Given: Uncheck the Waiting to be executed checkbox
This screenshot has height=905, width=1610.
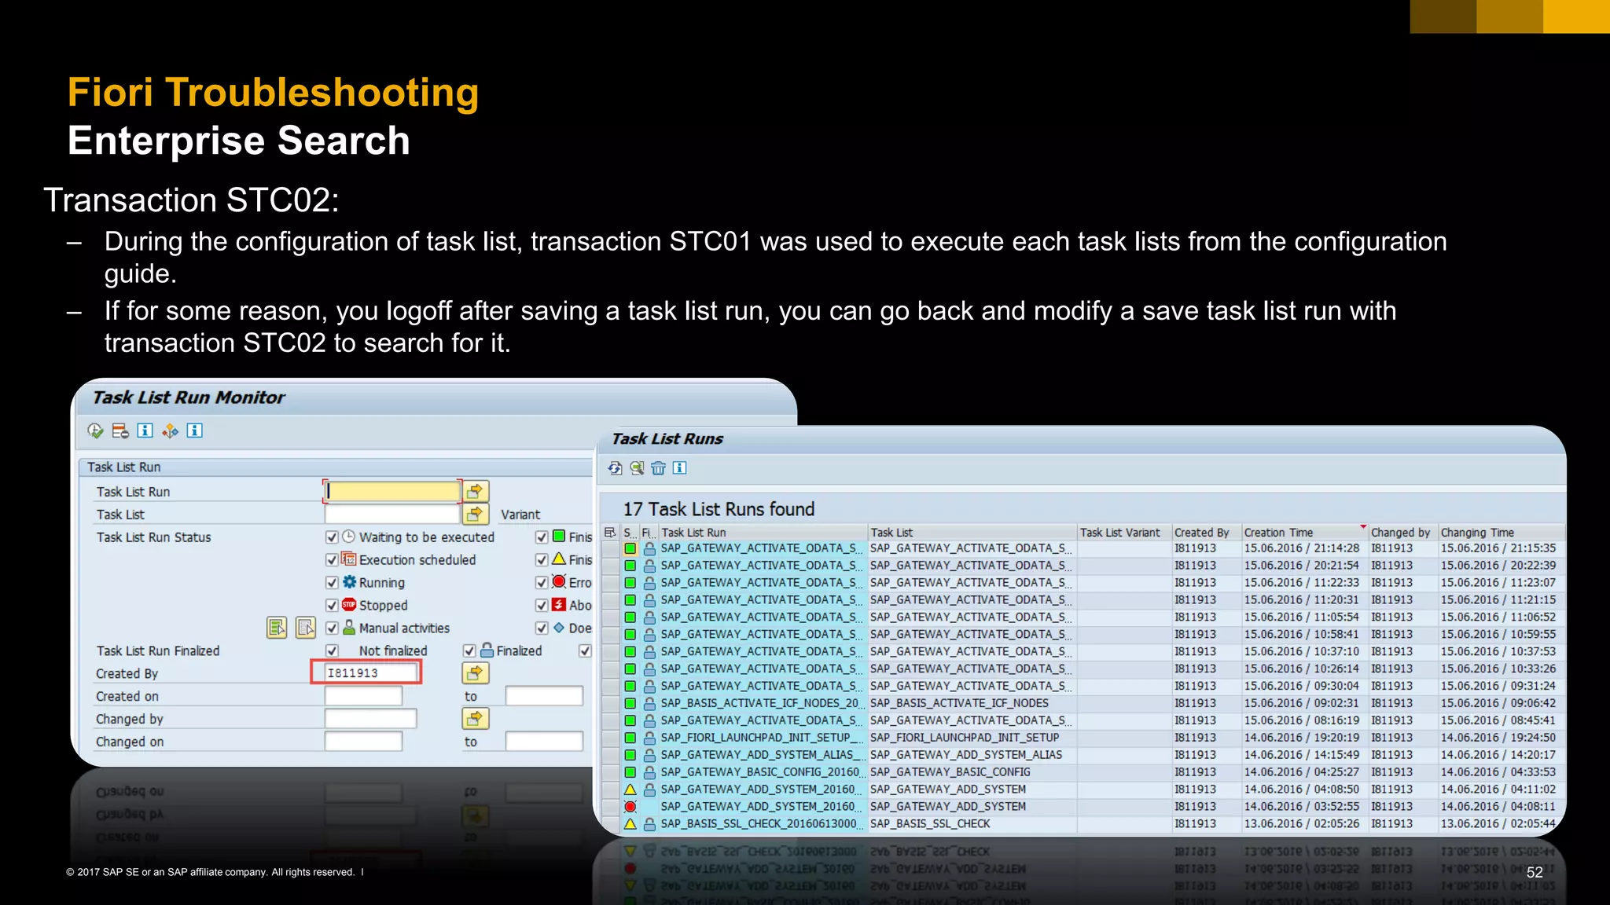Looking at the screenshot, I should (332, 537).
